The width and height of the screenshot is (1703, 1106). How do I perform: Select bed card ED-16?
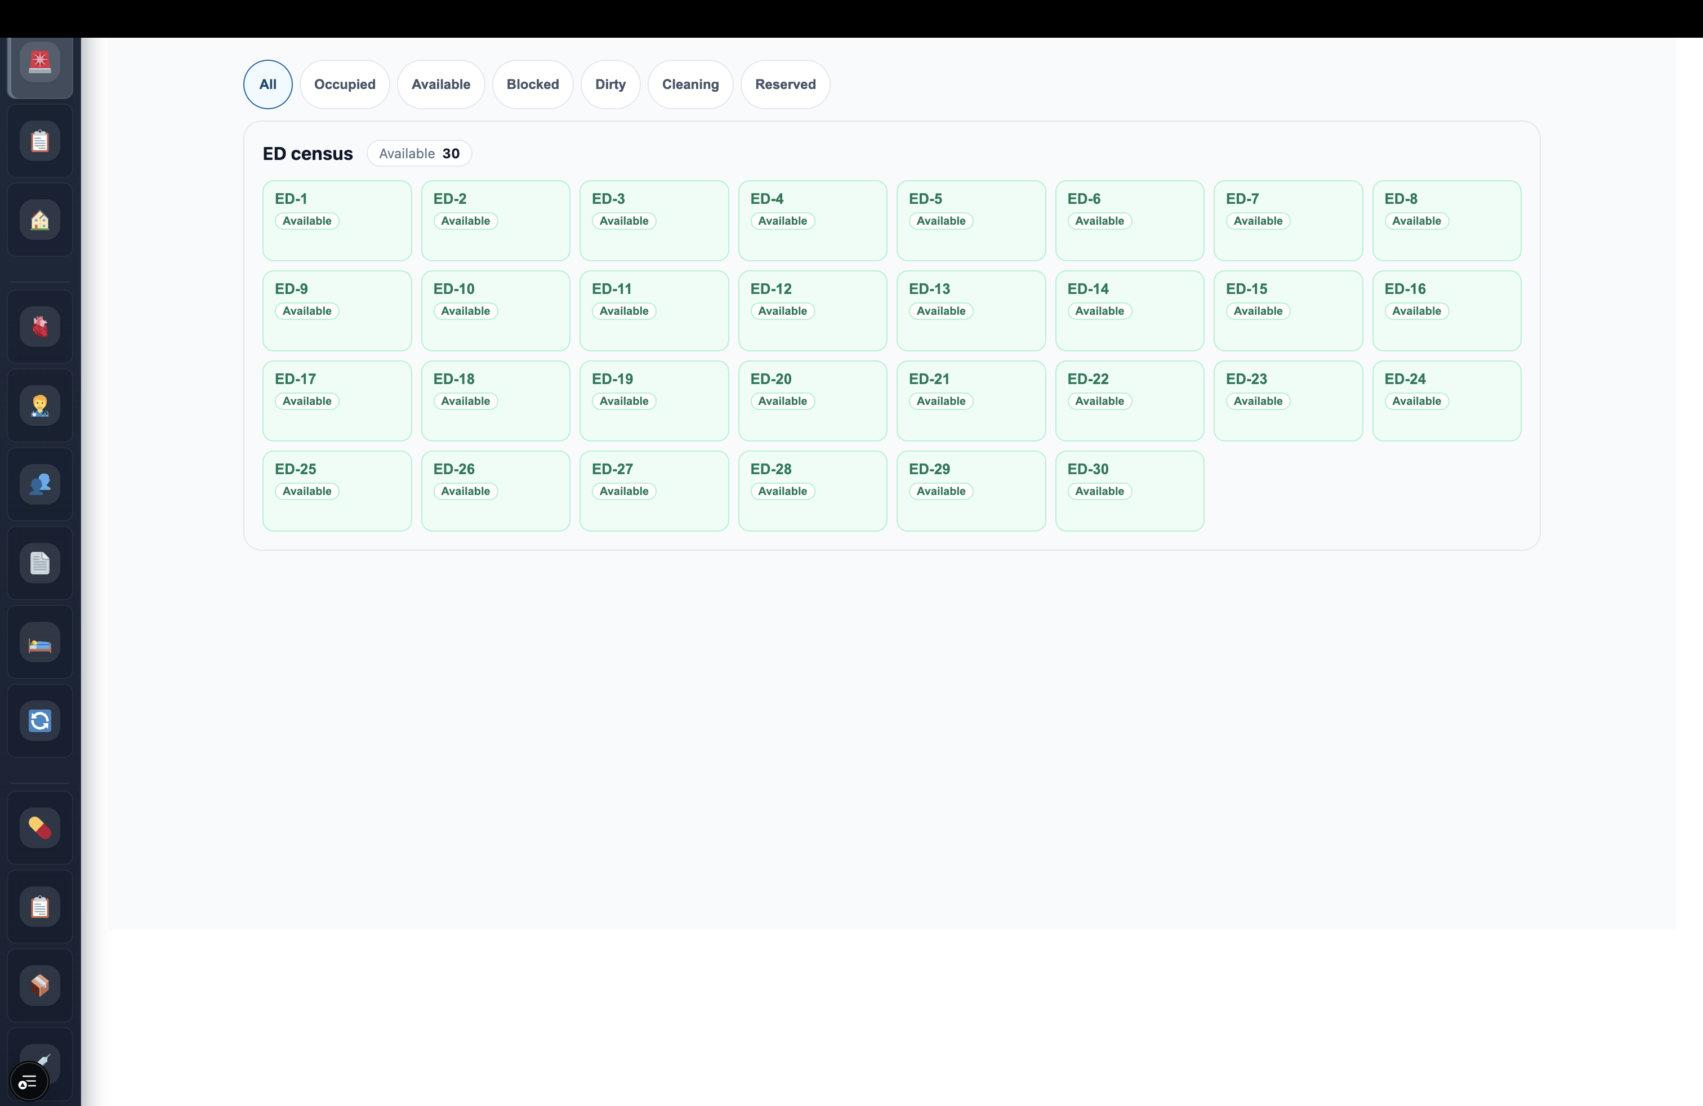(1447, 310)
